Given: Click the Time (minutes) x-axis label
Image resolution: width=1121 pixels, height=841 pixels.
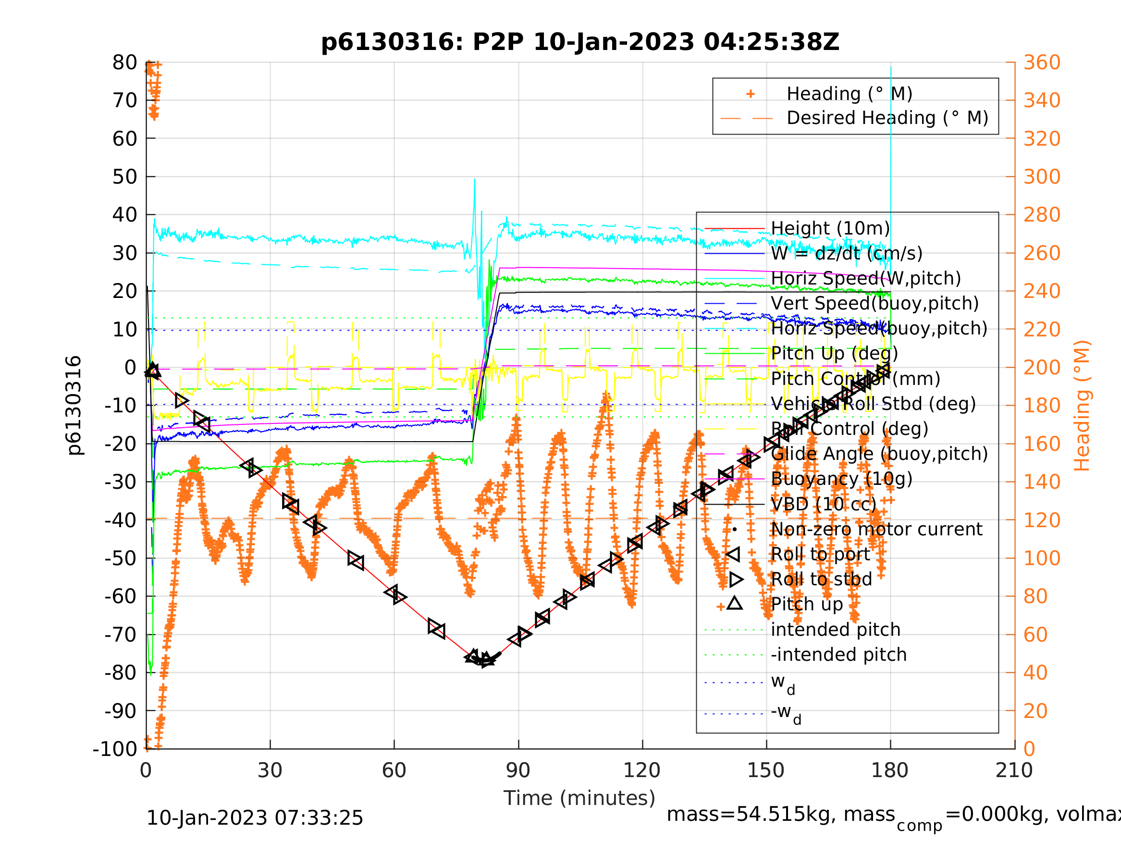Looking at the screenshot, I should pos(579,798).
